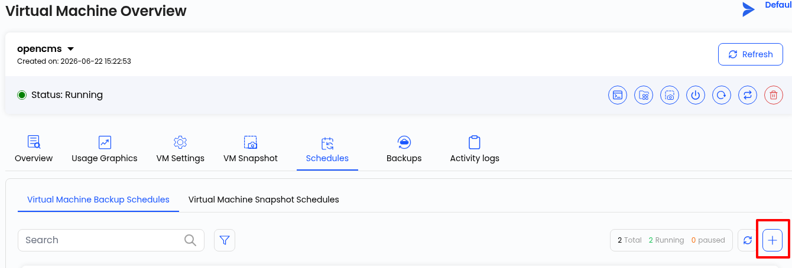Click the two-arrows loop icon

pyautogui.click(x=748, y=95)
